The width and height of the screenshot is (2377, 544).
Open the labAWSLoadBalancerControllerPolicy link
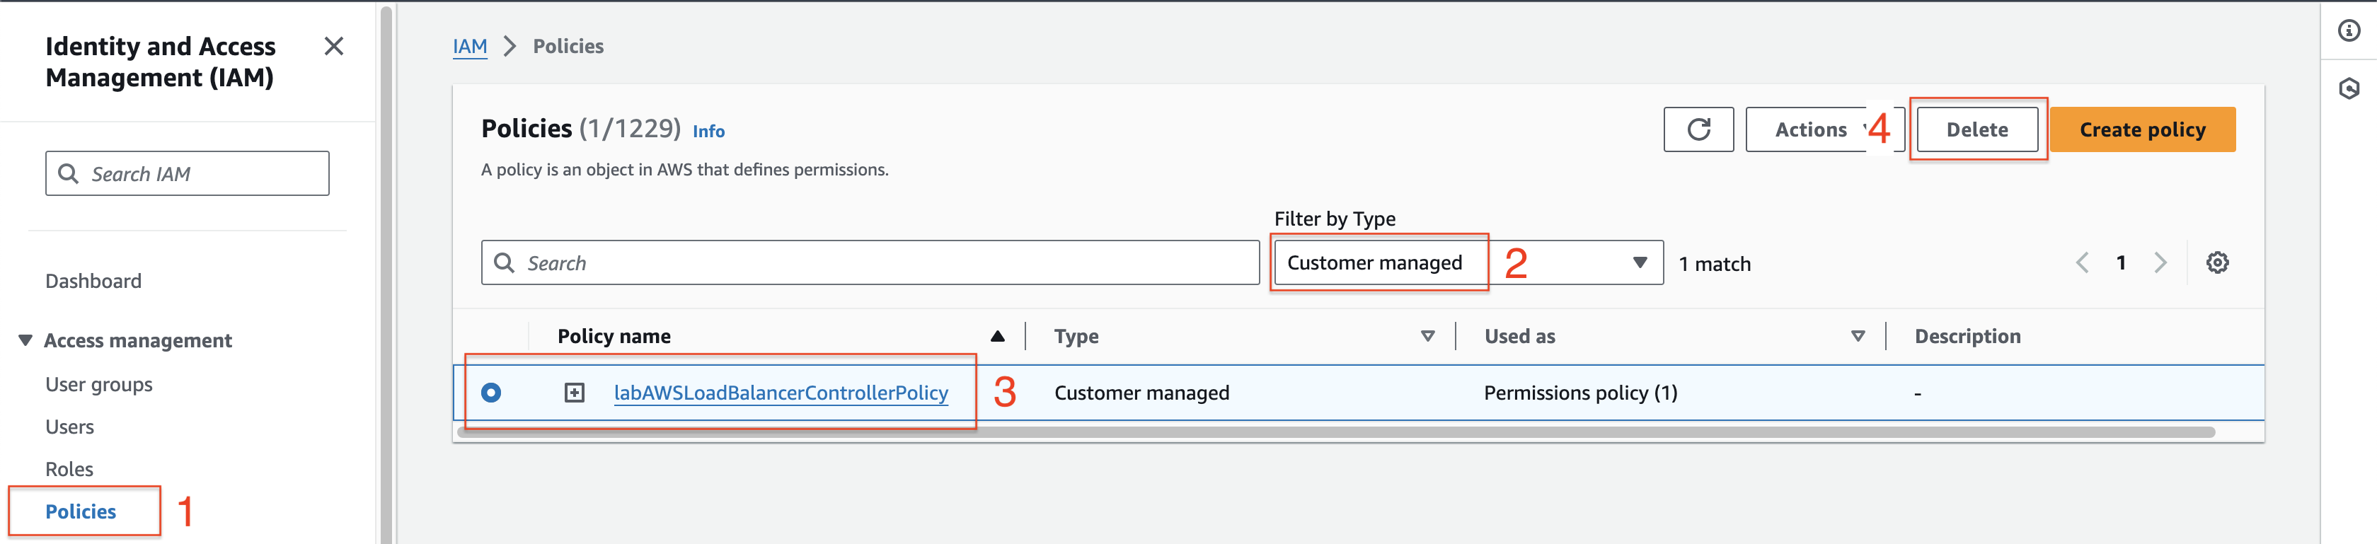(x=781, y=393)
